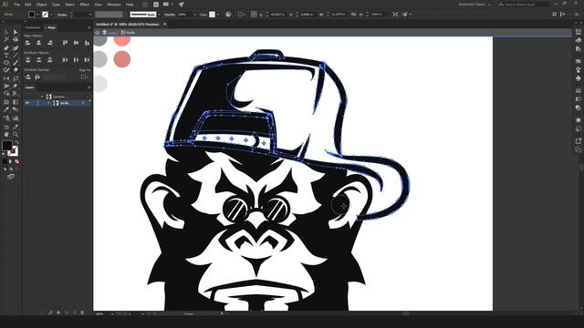Open the File menu

click(17, 5)
